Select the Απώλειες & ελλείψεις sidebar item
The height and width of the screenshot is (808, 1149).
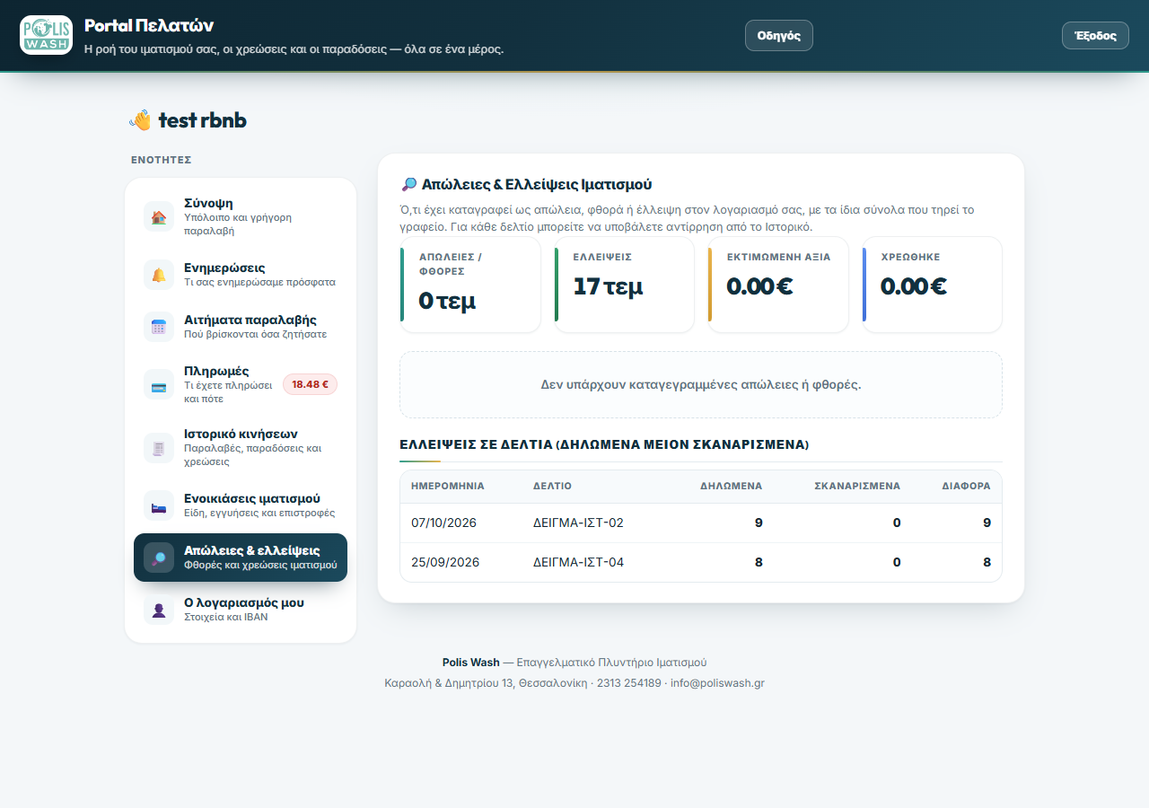241,558
